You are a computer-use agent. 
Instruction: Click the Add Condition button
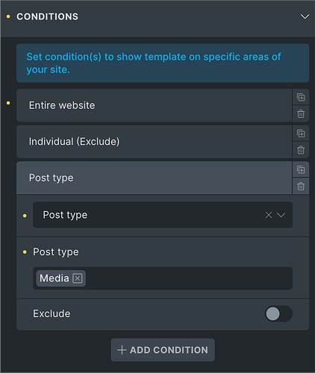point(163,350)
